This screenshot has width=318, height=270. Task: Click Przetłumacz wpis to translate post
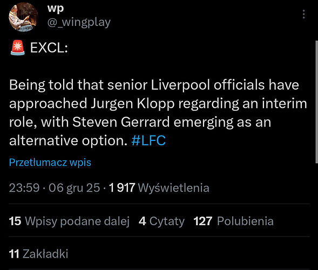(50, 163)
